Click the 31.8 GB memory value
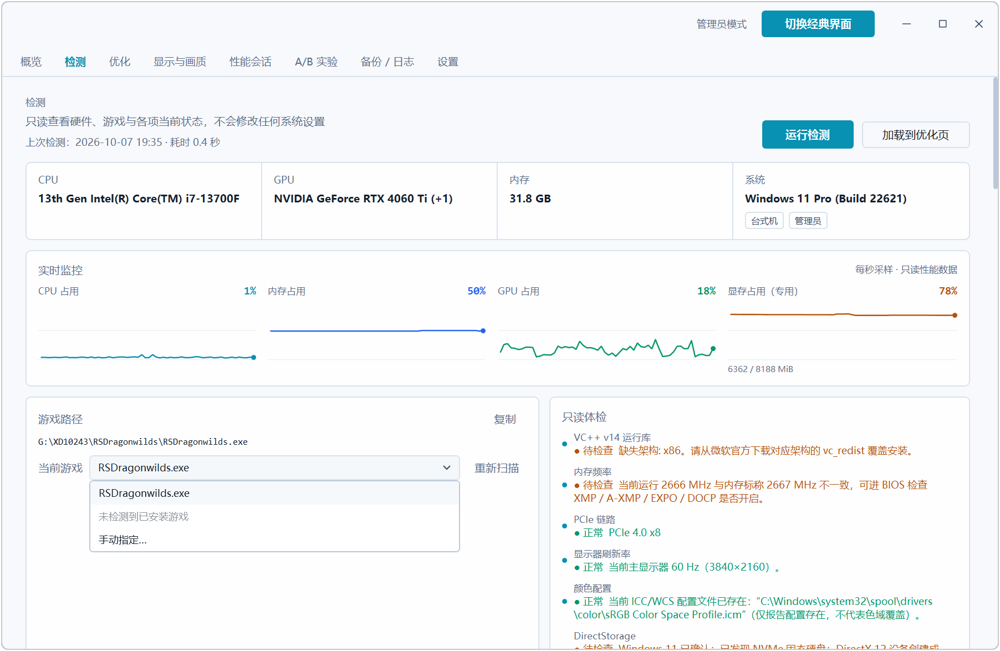Screen dimensions: 1000x651 [x=530, y=199]
